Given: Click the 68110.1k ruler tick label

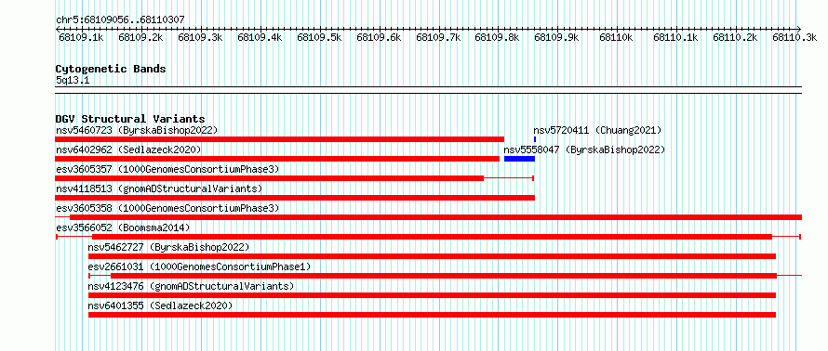Looking at the screenshot, I should [x=676, y=37].
